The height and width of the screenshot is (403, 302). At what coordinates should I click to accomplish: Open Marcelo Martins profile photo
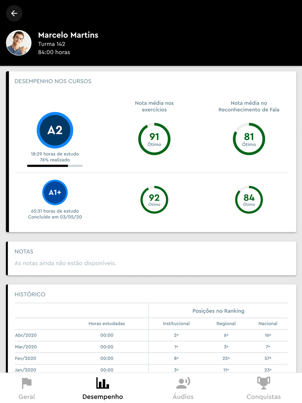pos(19,43)
